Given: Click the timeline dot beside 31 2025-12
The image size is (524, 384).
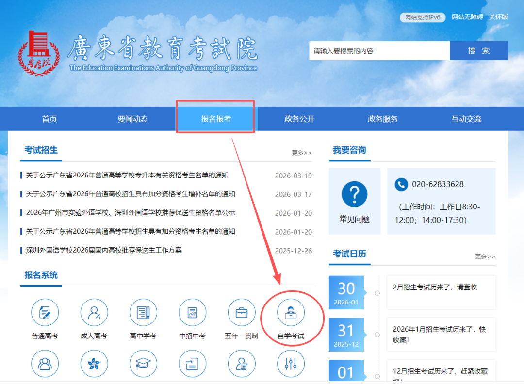Looking at the screenshot, I should click(x=377, y=335).
